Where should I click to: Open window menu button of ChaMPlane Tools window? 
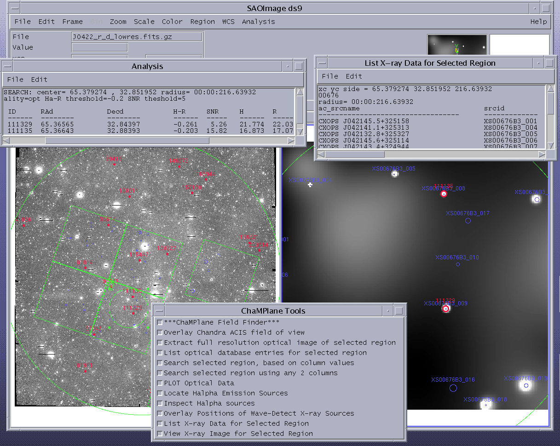158,311
